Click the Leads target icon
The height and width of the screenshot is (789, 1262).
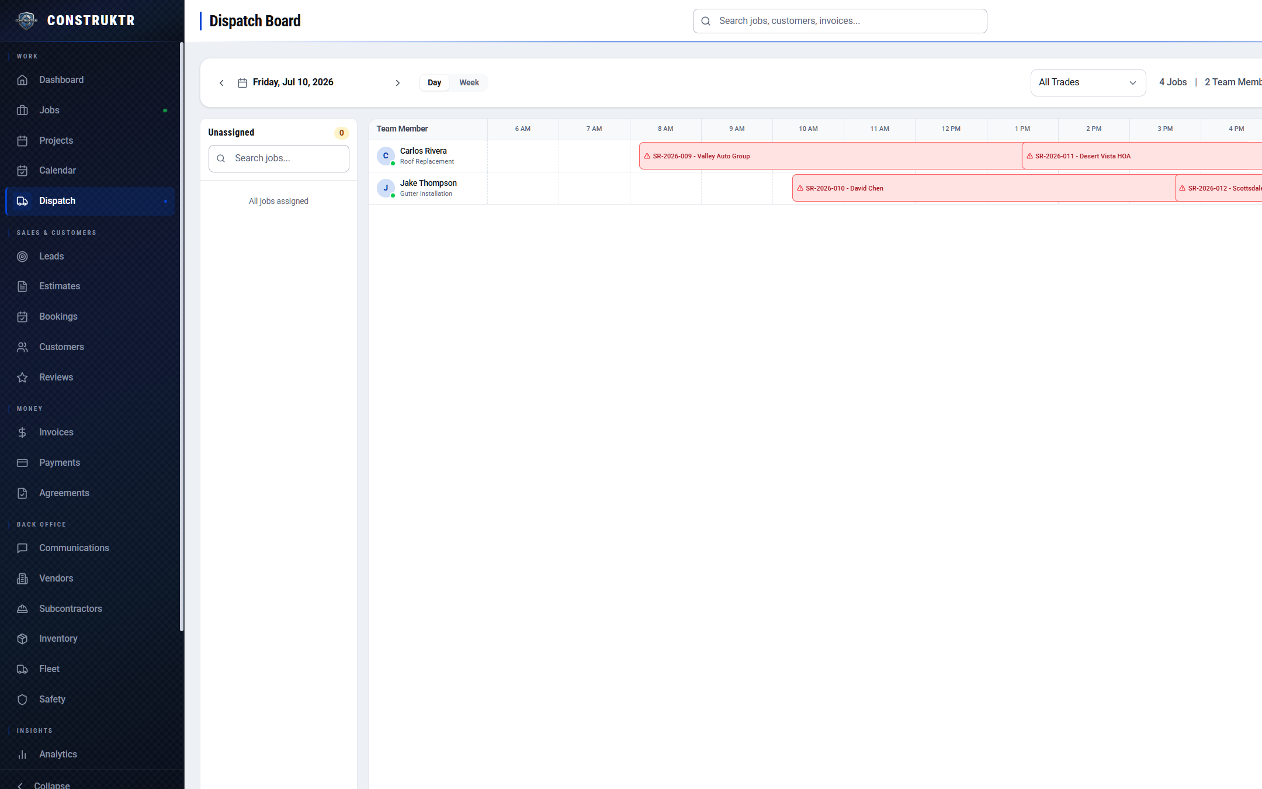pos(22,257)
